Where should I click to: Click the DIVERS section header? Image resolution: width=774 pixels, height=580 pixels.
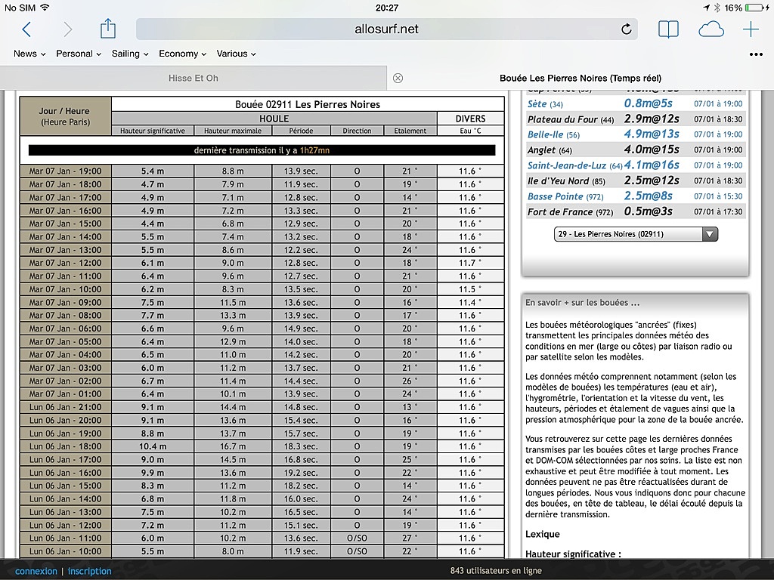[470, 119]
